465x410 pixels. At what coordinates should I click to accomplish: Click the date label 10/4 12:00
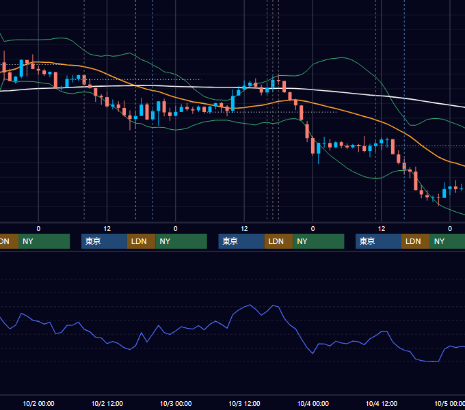tap(382, 403)
